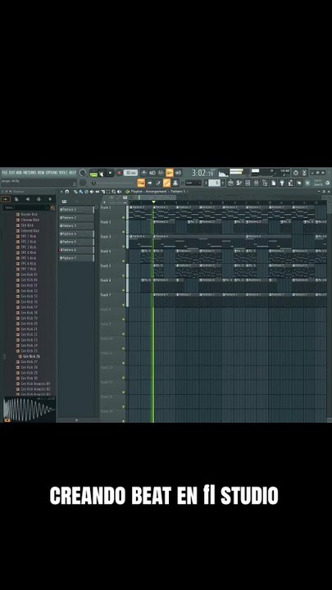The image size is (332, 590).
Task: Open the EDIT menu
Action: (12, 172)
